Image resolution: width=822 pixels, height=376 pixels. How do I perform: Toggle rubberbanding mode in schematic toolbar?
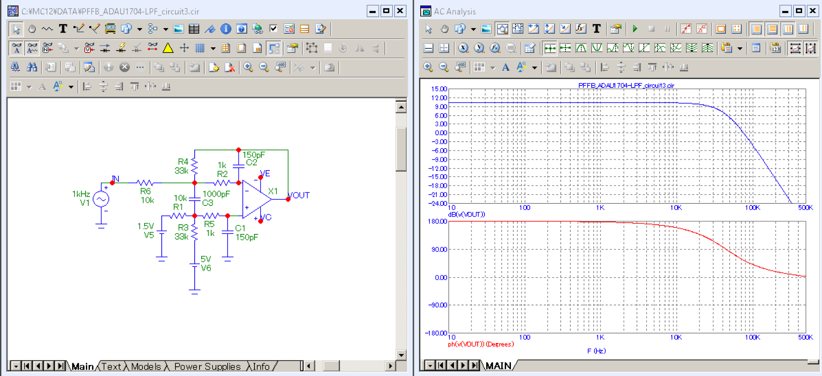point(274,48)
